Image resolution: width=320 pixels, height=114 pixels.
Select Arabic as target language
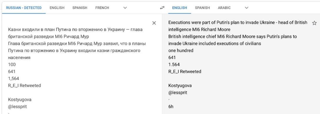click(x=224, y=8)
